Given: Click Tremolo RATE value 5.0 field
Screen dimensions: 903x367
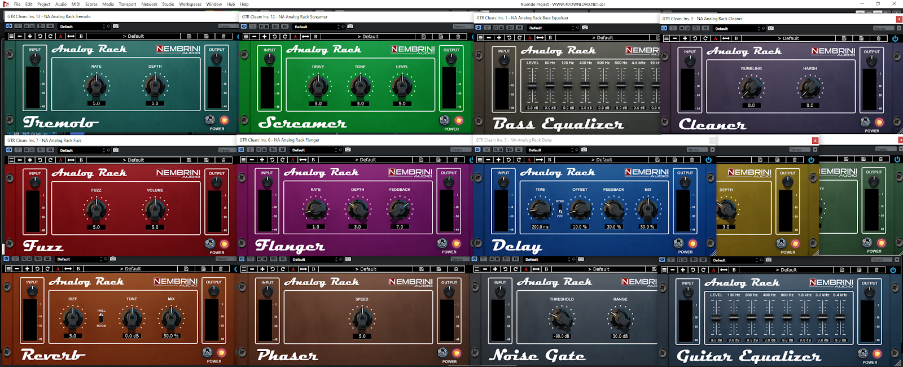Looking at the screenshot, I should [97, 103].
